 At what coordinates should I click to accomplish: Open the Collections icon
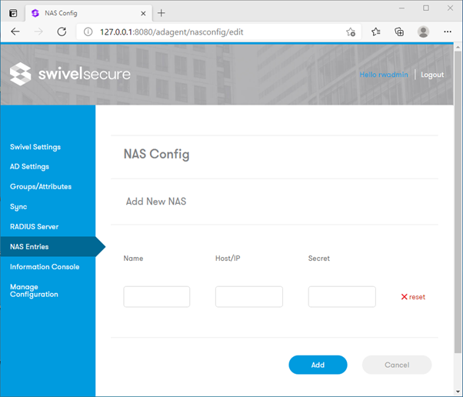pos(399,32)
